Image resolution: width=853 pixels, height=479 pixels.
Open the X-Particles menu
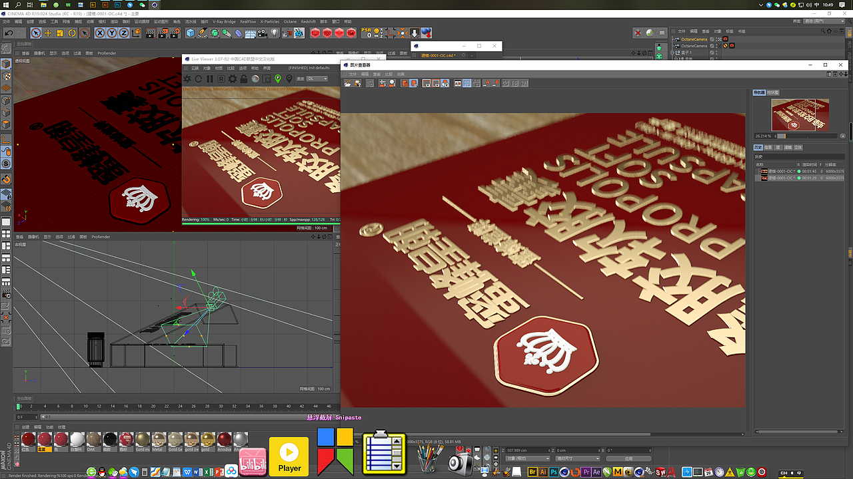[x=270, y=21]
